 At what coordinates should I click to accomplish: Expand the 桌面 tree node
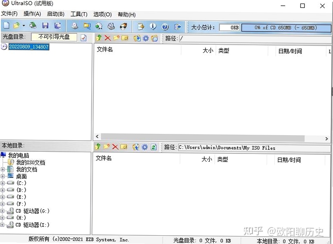tap(3, 176)
